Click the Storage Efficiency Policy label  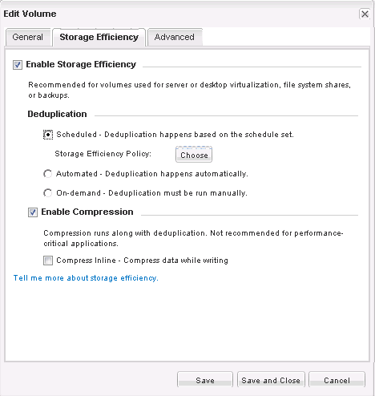(x=103, y=154)
